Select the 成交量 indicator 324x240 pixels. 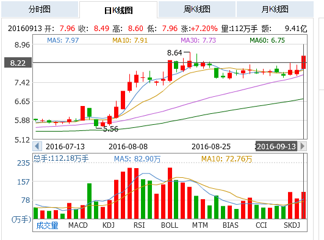pyautogui.click(x=48, y=225)
